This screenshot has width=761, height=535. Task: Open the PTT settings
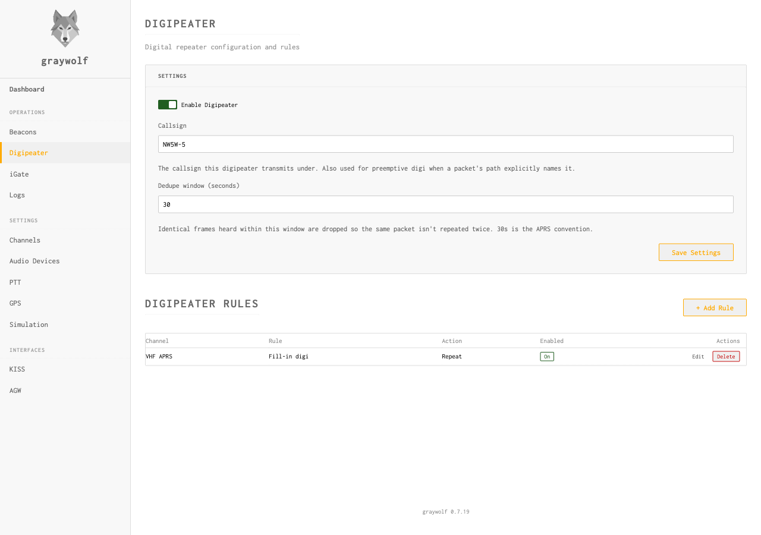(x=15, y=282)
